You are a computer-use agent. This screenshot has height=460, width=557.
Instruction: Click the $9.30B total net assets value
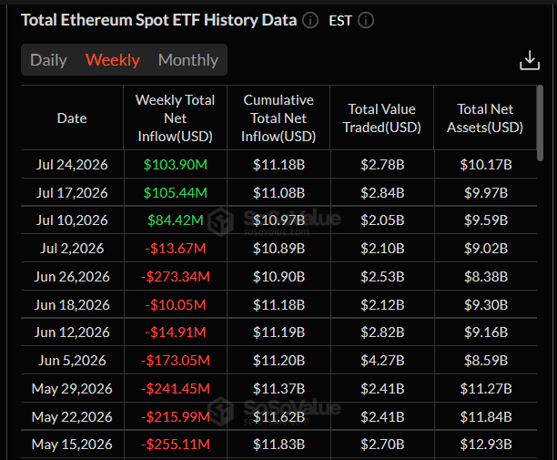[x=486, y=304]
